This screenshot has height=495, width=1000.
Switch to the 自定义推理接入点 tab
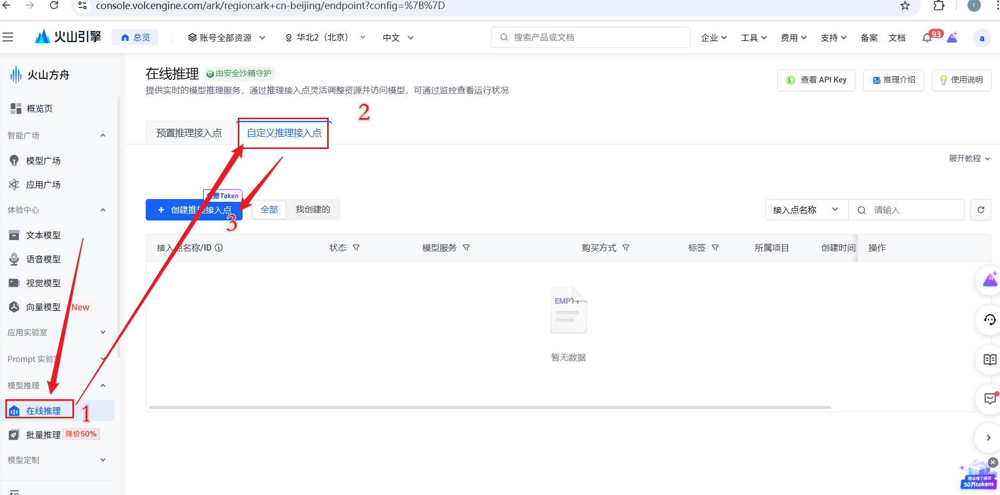pyautogui.click(x=284, y=133)
